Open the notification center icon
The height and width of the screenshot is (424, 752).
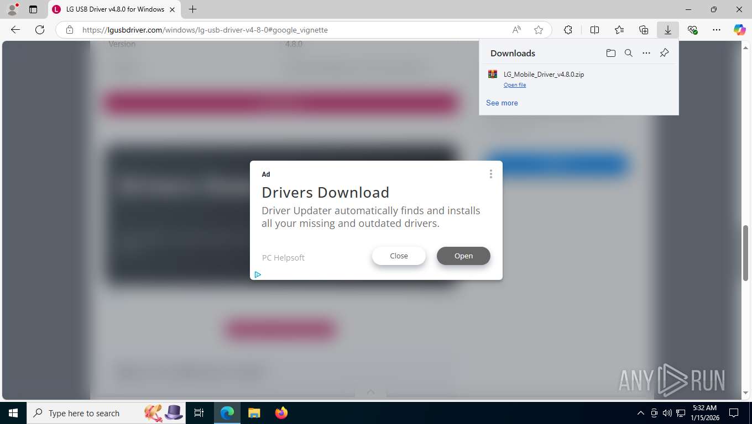tap(734, 413)
